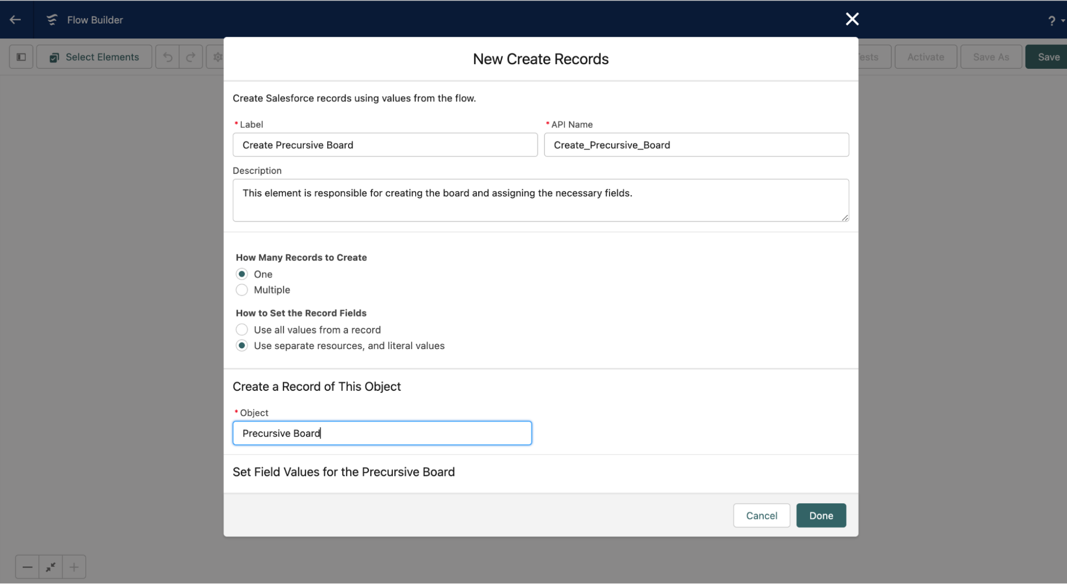Click Done to save the element
The width and height of the screenshot is (1067, 584).
(x=821, y=515)
